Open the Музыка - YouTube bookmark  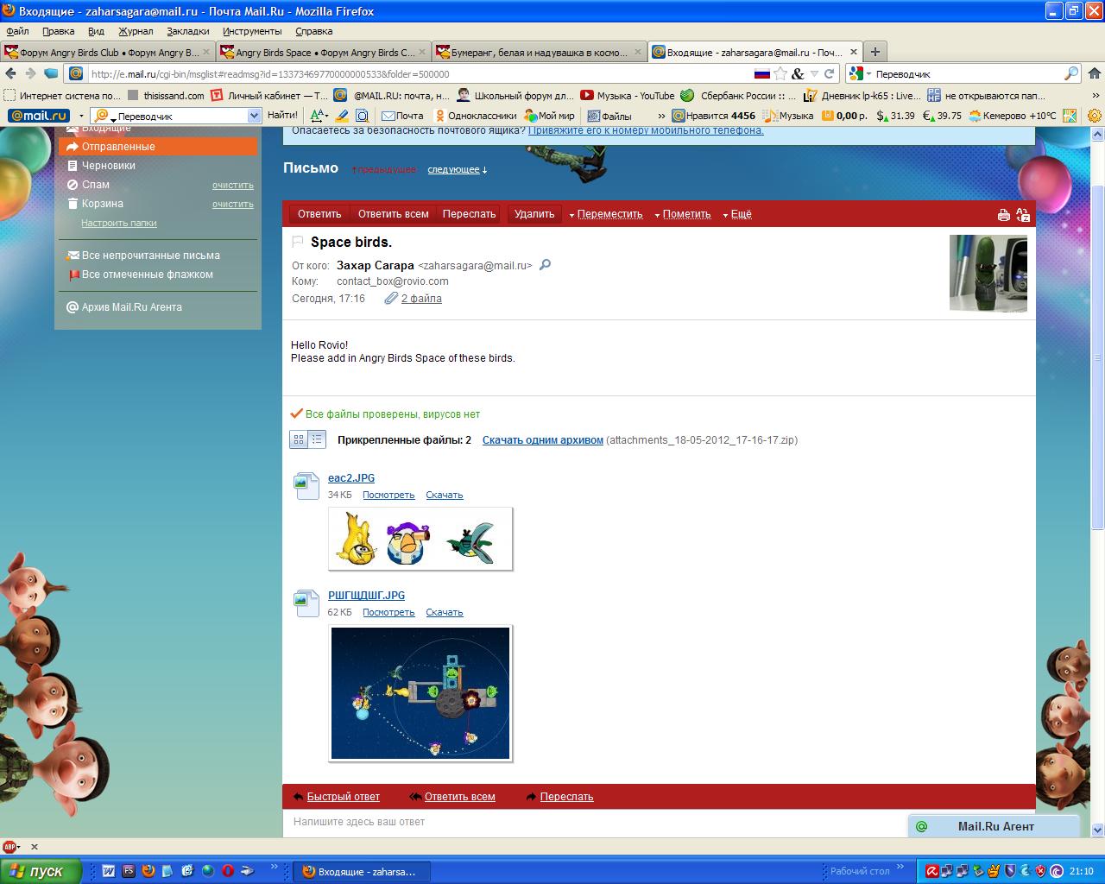[x=628, y=96]
